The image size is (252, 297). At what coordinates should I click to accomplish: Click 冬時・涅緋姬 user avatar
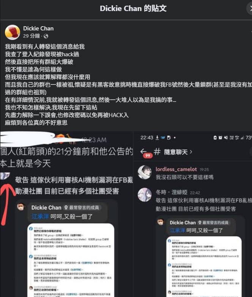[x=145, y=195]
